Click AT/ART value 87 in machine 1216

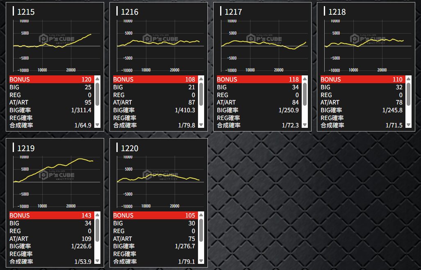click(192, 102)
